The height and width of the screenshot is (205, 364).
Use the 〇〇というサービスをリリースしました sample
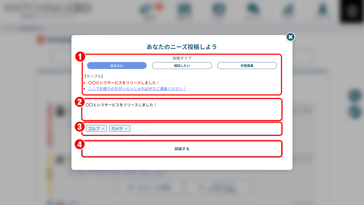click(x=124, y=83)
